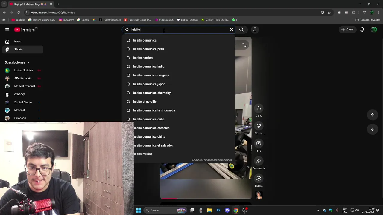Screen dimensions: 383x215
Task: Open Windows Start menu
Action: pos(139,210)
